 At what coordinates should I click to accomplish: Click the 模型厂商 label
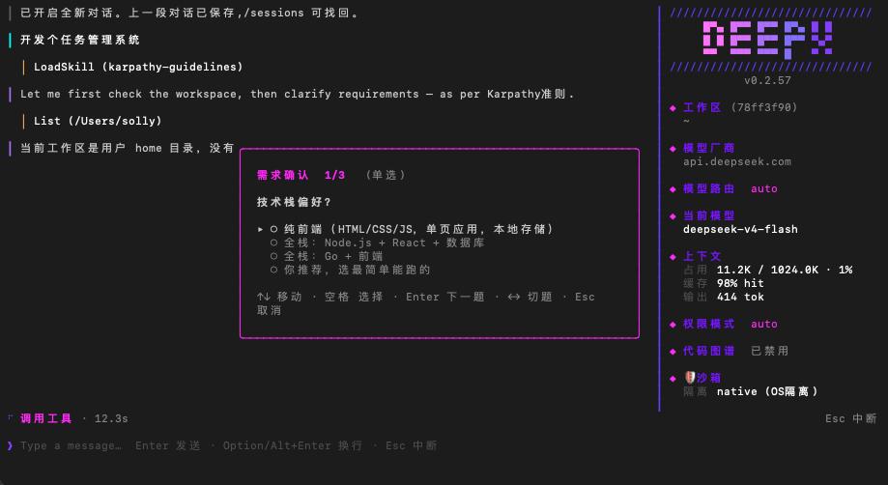coord(708,148)
